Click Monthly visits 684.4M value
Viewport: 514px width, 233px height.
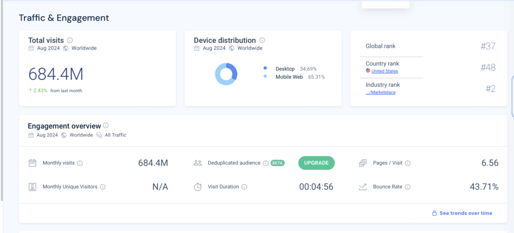click(153, 163)
